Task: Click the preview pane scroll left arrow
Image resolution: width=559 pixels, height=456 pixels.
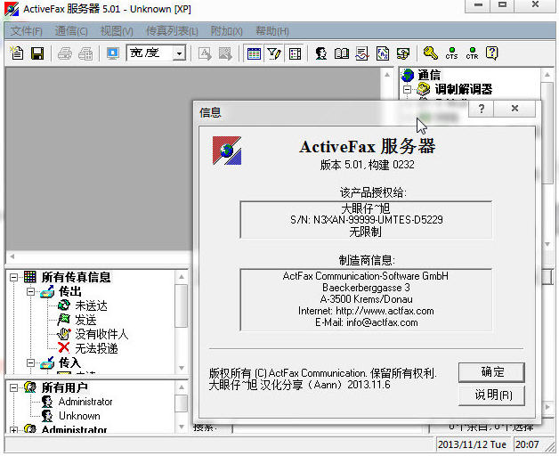Action: [12, 256]
